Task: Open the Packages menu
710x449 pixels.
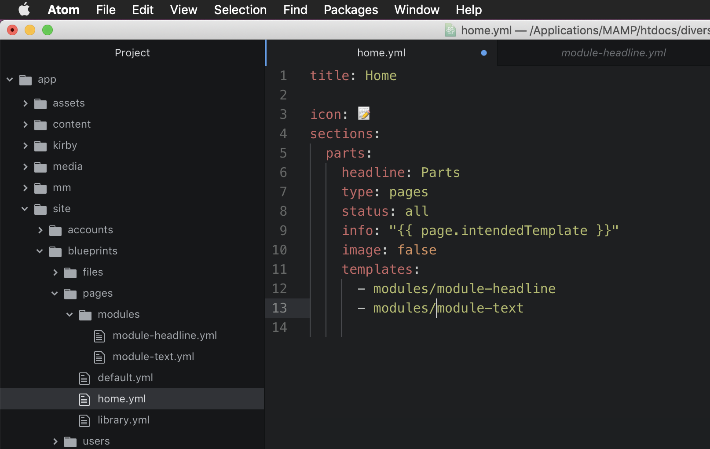Action: pyautogui.click(x=351, y=10)
